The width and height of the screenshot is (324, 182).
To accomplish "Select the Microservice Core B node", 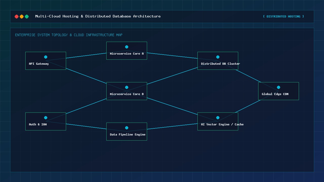I will 127,91.
